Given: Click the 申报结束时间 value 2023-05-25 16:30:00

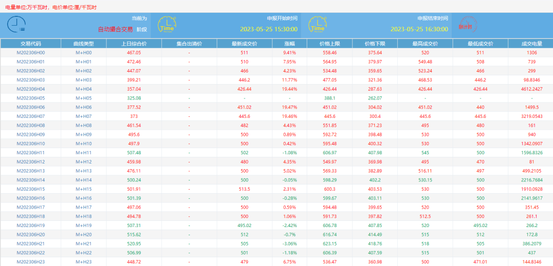Looking at the screenshot, I should pos(419,30).
